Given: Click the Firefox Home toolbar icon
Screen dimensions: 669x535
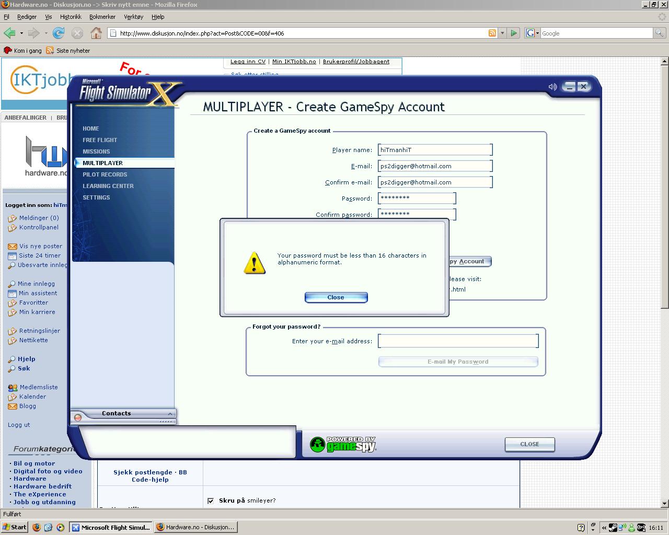Looking at the screenshot, I should (x=96, y=33).
